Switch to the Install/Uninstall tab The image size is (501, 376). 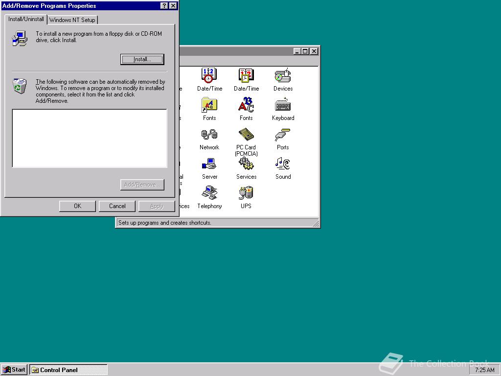(26, 19)
